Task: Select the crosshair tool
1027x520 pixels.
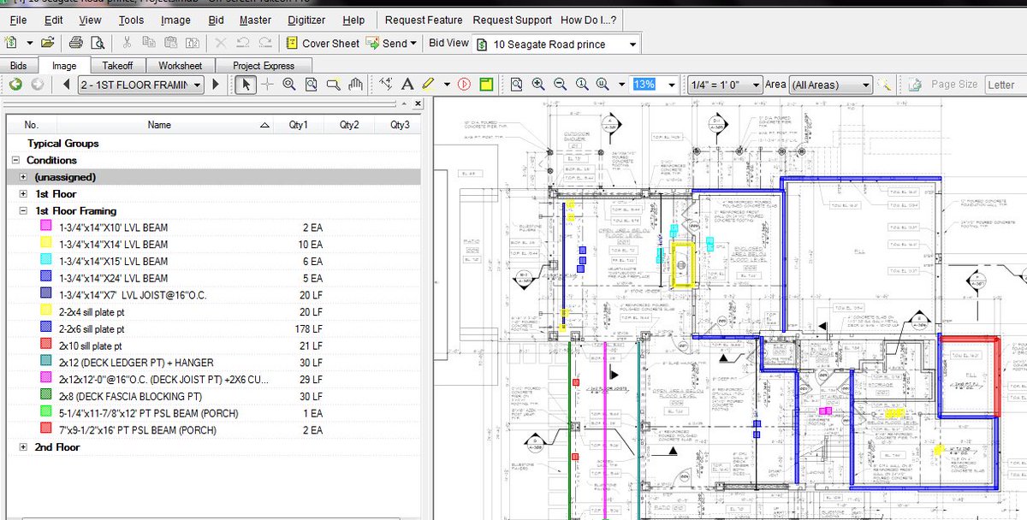Action: coord(267,85)
